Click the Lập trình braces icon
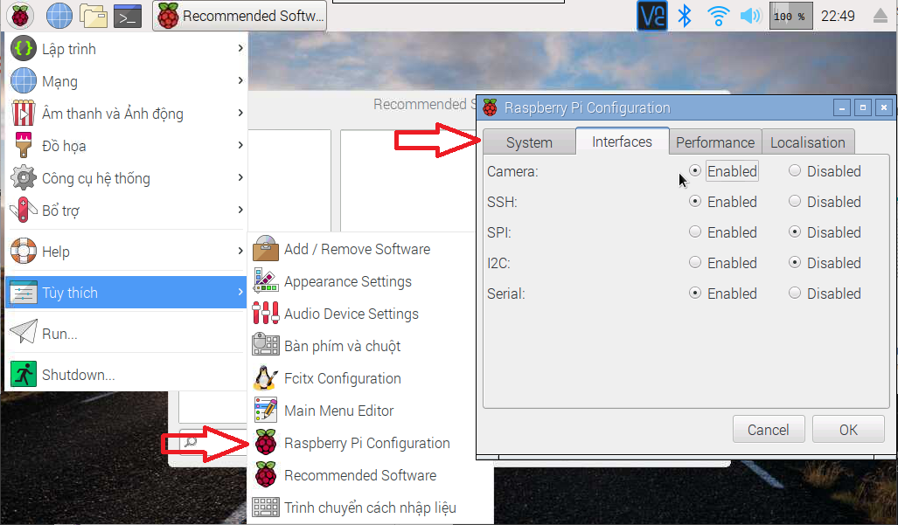This screenshot has height=525, width=898. (24, 49)
